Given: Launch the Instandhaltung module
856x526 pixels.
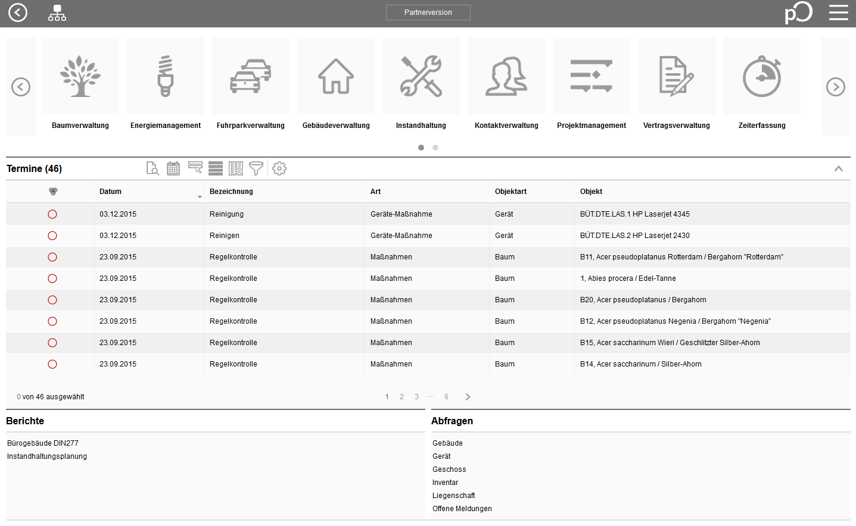Looking at the screenshot, I should pos(421,84).
